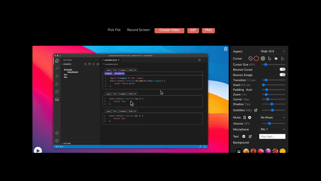Select the filled arrow pointer cursor style
Viewport: 321px width, 181px height.
[269, 58]
